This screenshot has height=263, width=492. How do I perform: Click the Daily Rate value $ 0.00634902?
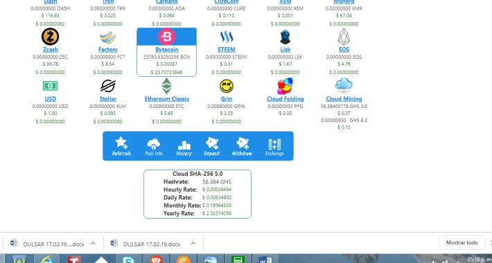pos(217,197)
